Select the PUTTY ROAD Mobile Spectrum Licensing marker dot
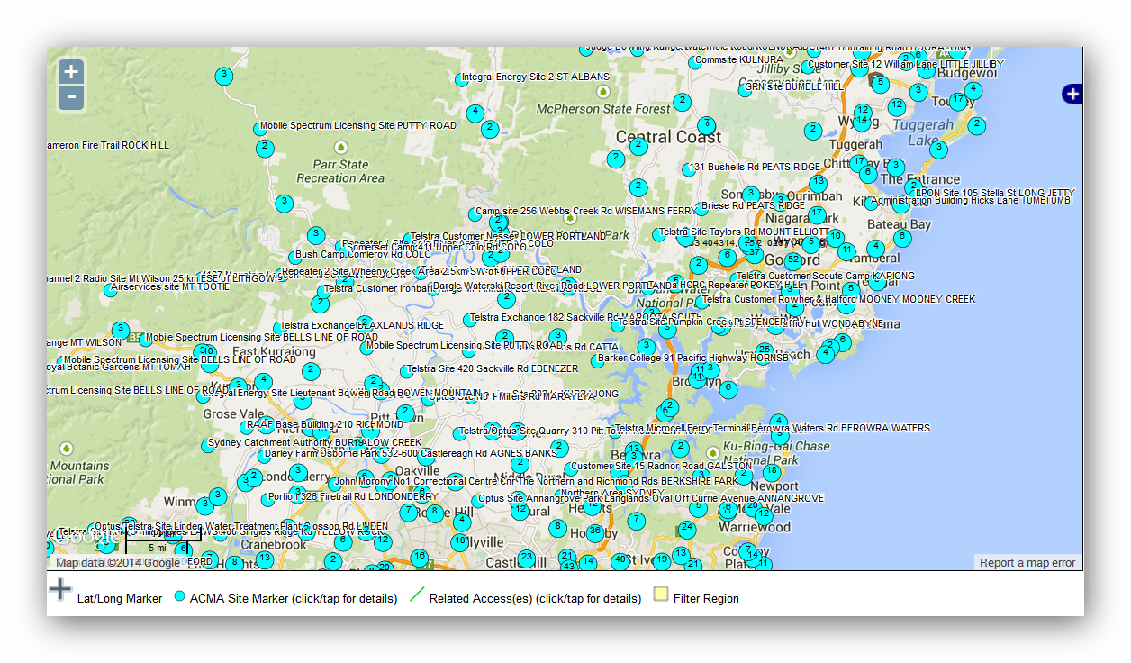The width and height of the screenshot is (1131, 663). (258, 129)
